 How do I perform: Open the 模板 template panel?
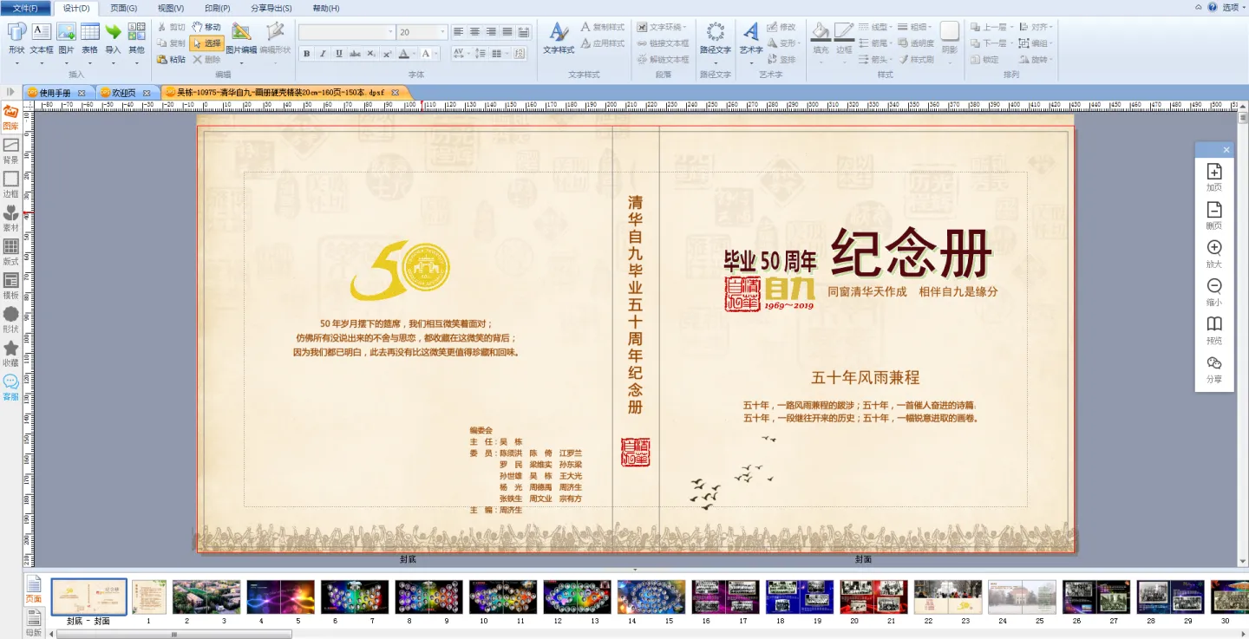(x=10, y=286)
